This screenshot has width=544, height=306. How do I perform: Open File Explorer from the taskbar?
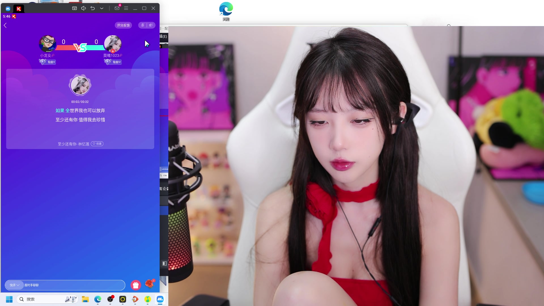pos(85,299)
